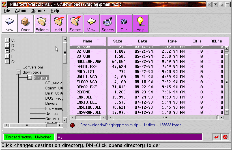Image resolution: width=232 pixels, height=150 pixels.
Task: Click the red cancel circle button
Action: click(x=225, y=137)
